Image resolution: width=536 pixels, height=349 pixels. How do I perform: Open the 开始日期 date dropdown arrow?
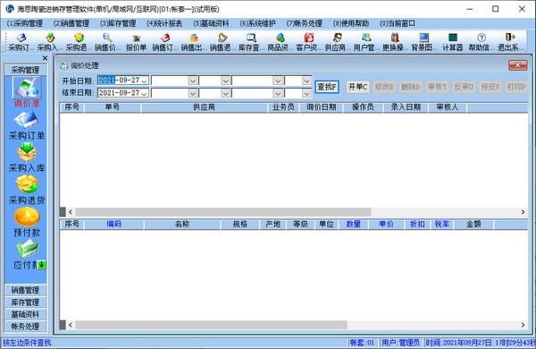(144, 81)
